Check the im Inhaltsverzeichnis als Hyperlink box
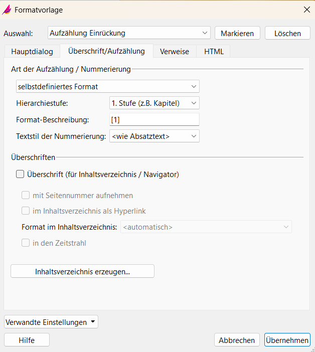 coord(26,211)
